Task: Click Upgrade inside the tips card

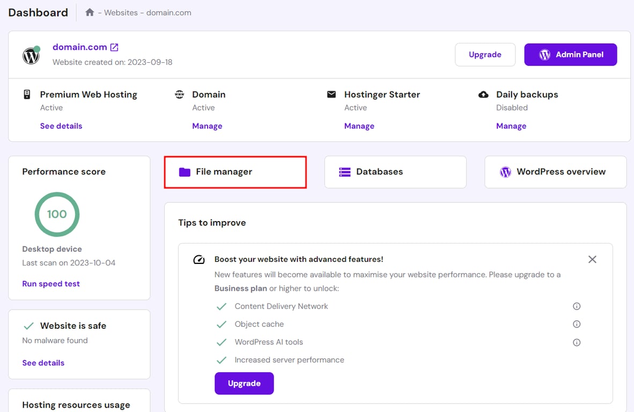Action: click(x=244, y=383)
